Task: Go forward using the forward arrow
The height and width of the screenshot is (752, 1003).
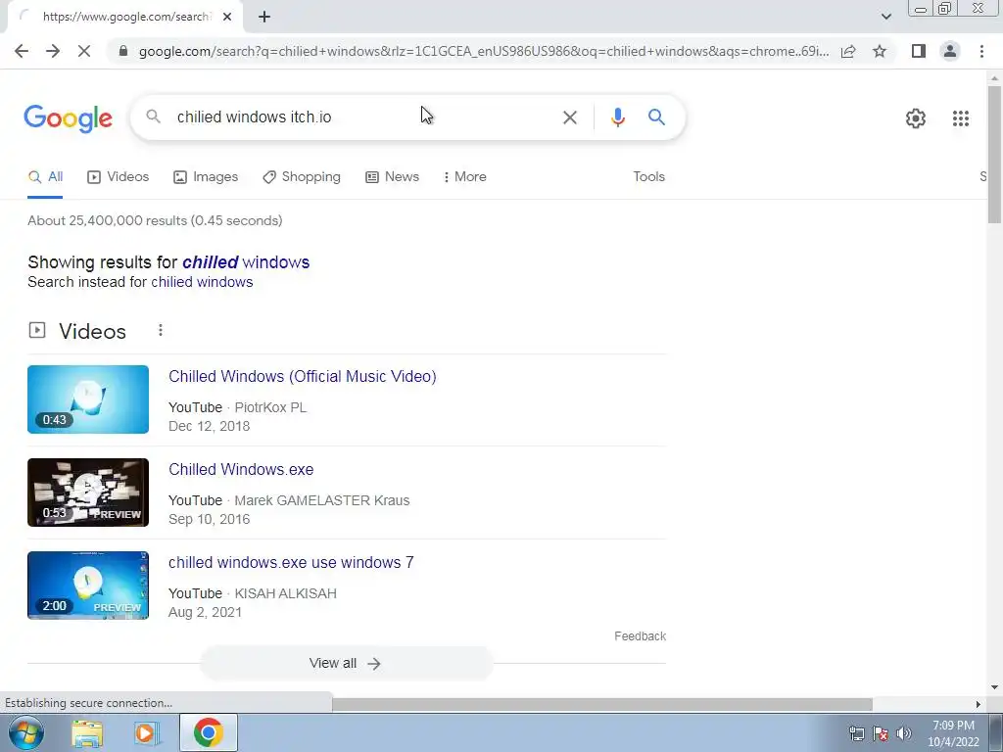Action: pos(53,51)
